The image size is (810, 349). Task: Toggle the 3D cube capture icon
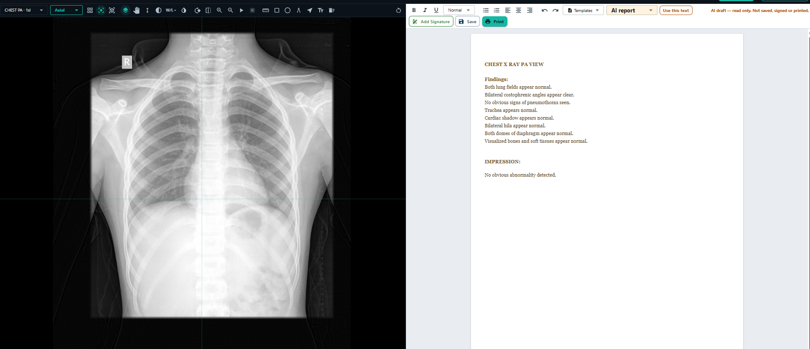(112, 10)
